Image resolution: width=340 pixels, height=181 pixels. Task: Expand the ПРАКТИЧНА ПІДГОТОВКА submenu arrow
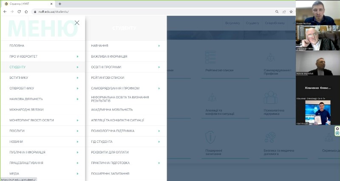point(159,163)
